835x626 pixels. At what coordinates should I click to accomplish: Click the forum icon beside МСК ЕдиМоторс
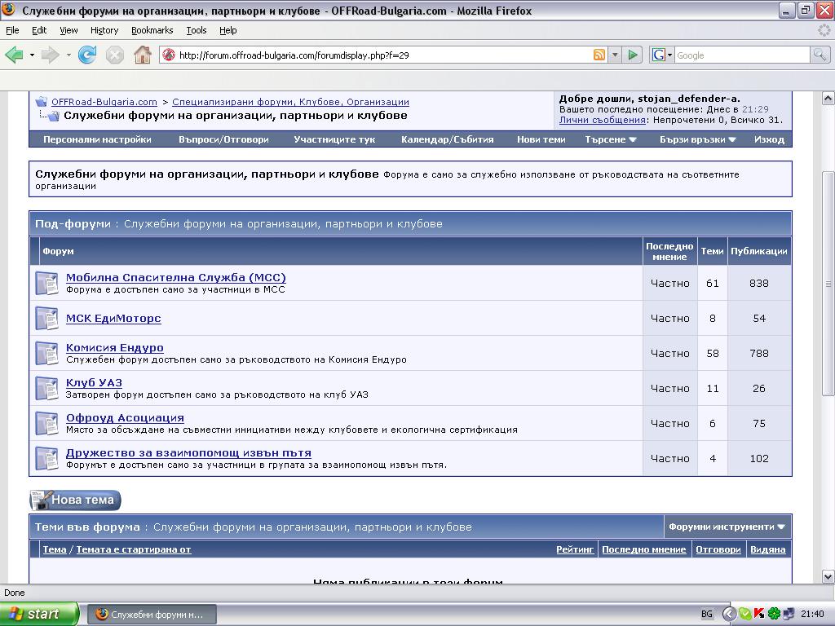click(x=46, y=318)
